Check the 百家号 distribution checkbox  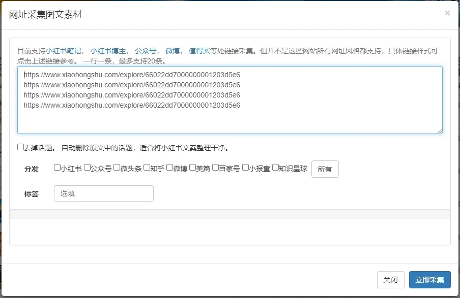tap(215, 168)
